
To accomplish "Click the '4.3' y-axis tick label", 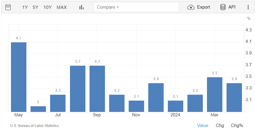I will coord(248,30).
